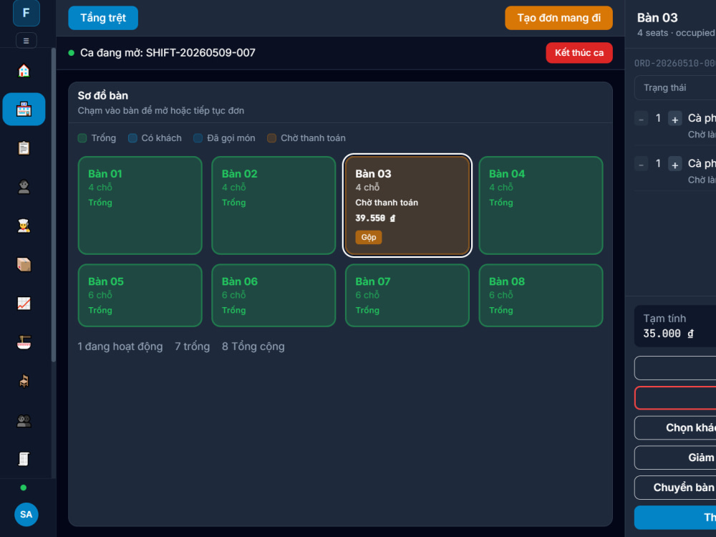
Task: Open the two people sidebar icon
Action: tap(24, 420)
